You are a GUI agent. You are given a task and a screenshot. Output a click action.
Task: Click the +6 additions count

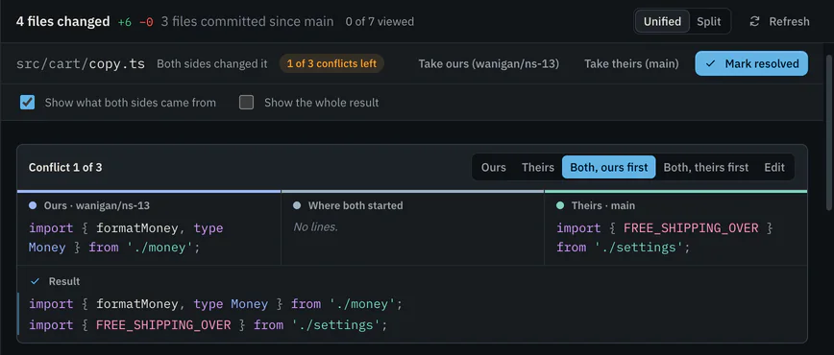[x=125, y=22]
